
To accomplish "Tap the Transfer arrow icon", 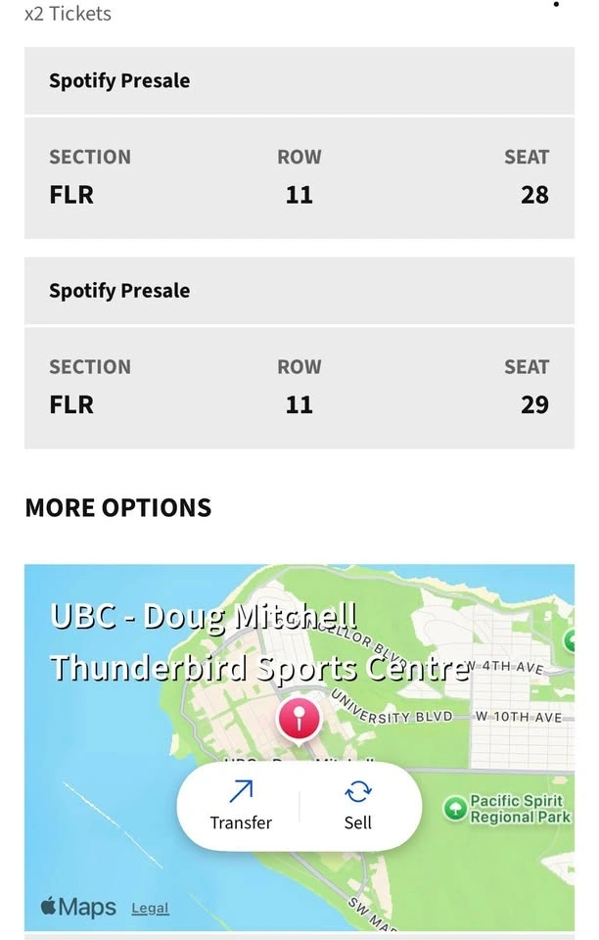I will [x=241, y=791].
